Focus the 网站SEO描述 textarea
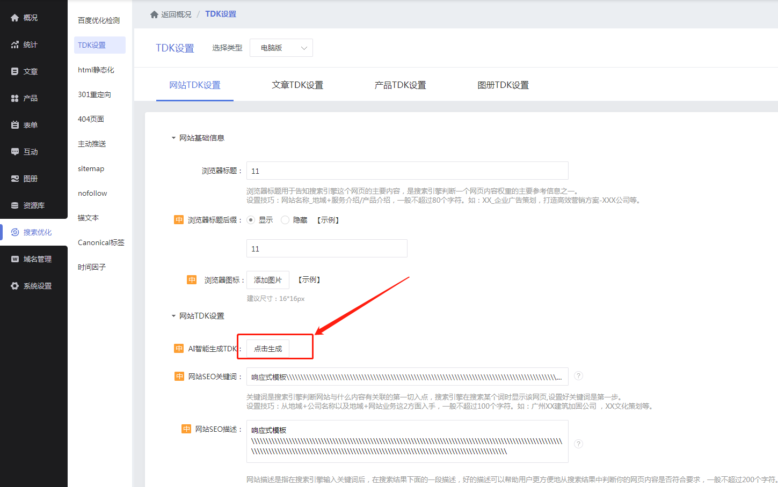Image resolution: width=778 pixels, height=487 pixels. point(408,441)
